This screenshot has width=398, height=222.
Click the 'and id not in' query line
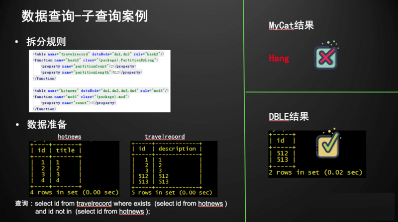click(x=93, y=212)
